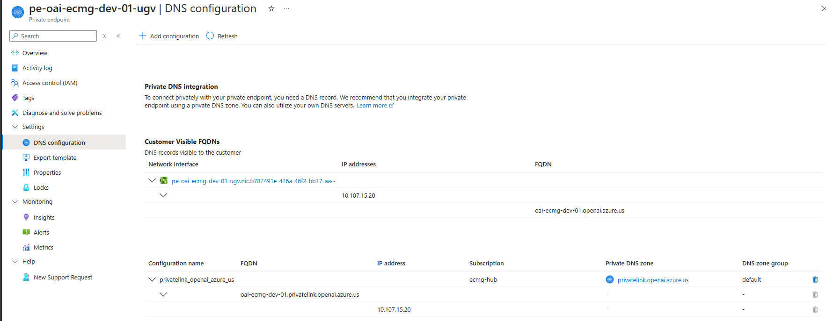Click the Properties icon in sidebar
826x321 pixels.
click(x=26, y=172)
